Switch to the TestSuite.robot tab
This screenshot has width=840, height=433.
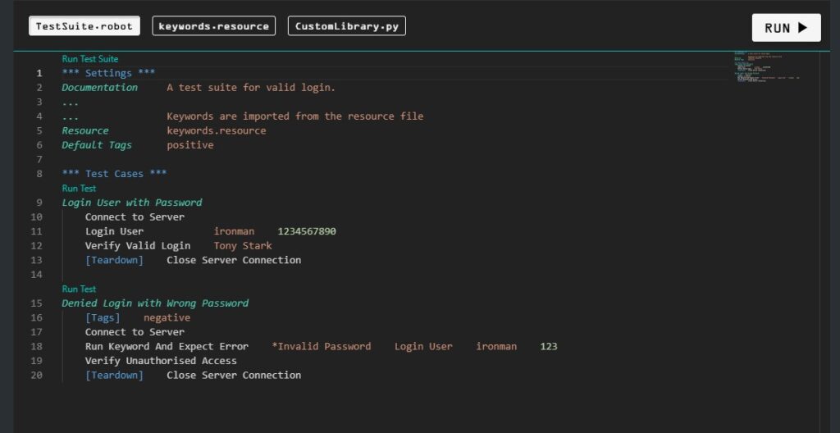click(x=84, y=26)
